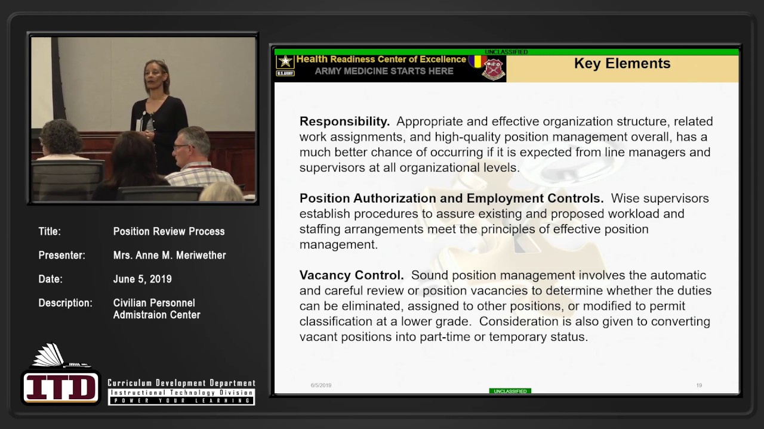Click the red medical crest emblem
The image size is (764, 429).
(x=494, y=69)
